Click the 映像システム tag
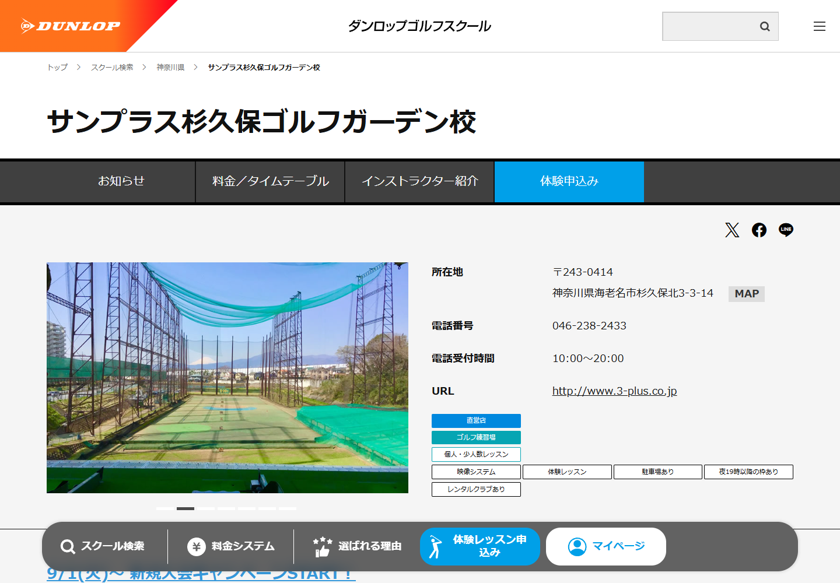 pos(476,472)
